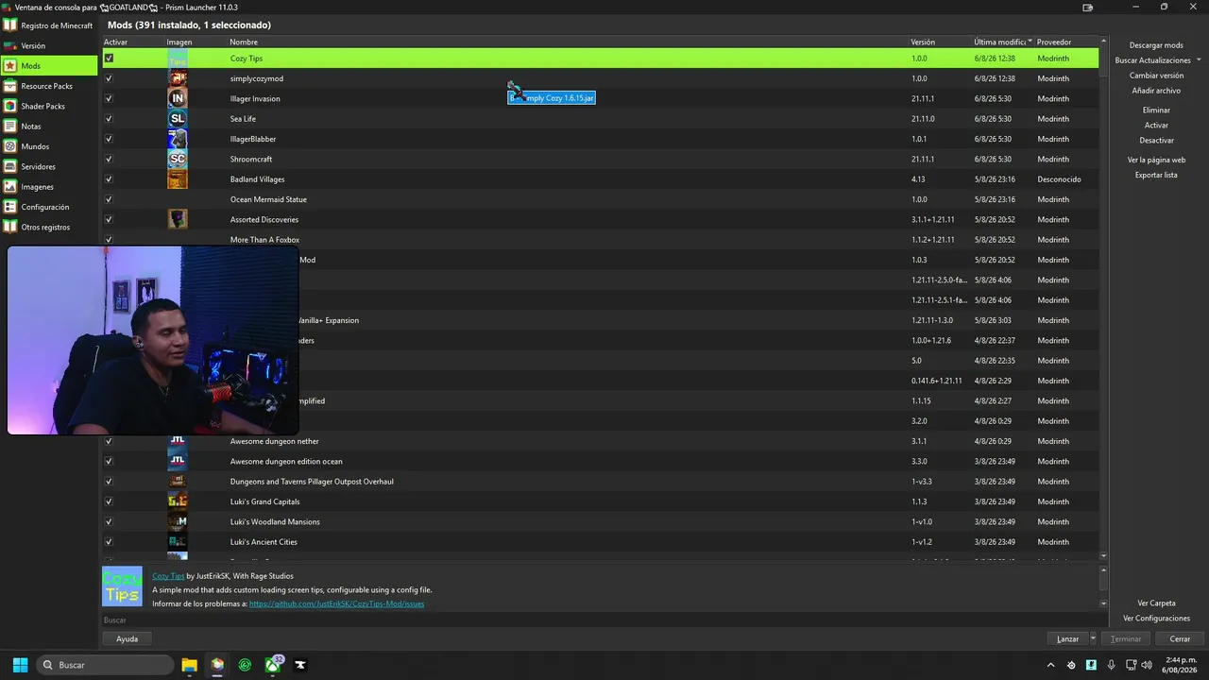
Task: Click the Badland Villages mod icon
Action: [x=178, y=179]
